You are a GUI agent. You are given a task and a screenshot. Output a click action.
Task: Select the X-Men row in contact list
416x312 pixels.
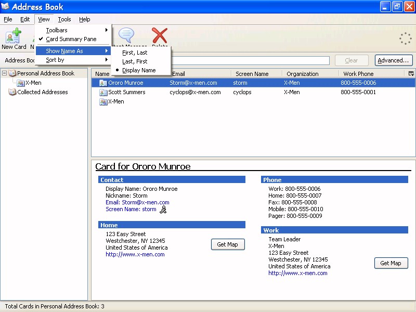pos(253,101)
